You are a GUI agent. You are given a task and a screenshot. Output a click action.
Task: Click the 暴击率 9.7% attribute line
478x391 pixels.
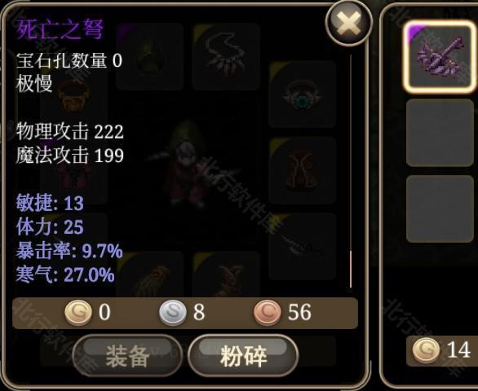click(x=69, y=251)
